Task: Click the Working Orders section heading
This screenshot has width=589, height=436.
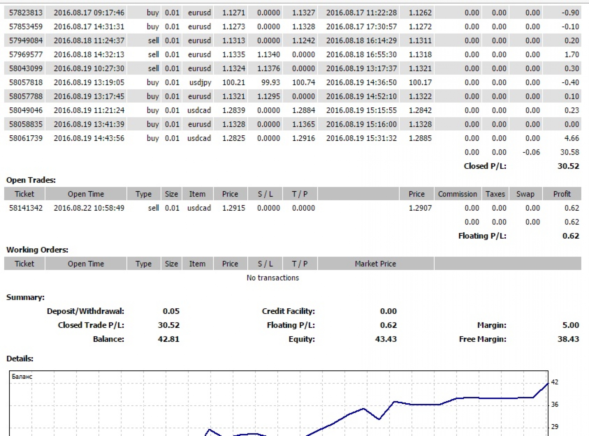Action: [x=37, y=250]
